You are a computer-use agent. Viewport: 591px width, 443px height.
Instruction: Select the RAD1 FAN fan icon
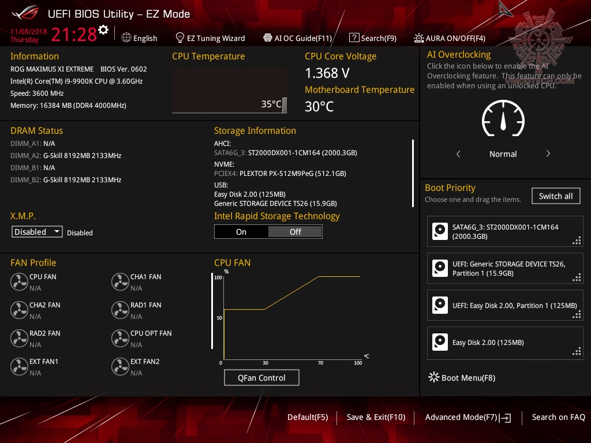point(120,310)
